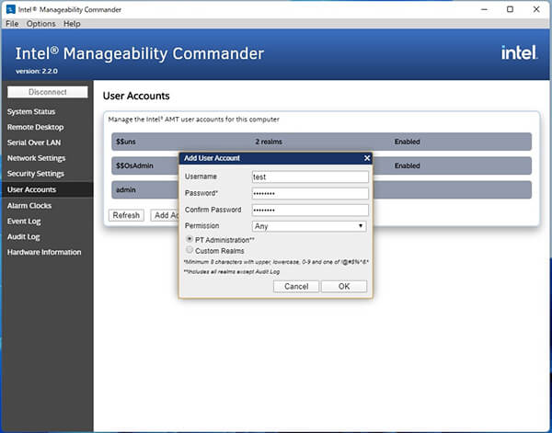Open Event Log section
Image resolution: width=552 pixels, height=433 pixels.
(24, 222)
